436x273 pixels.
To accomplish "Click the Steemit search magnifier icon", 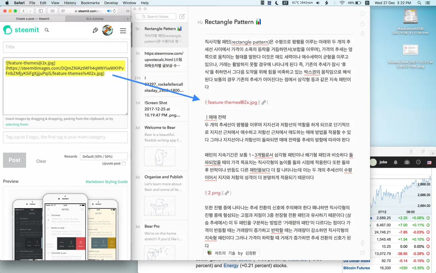I will [47, 30].
